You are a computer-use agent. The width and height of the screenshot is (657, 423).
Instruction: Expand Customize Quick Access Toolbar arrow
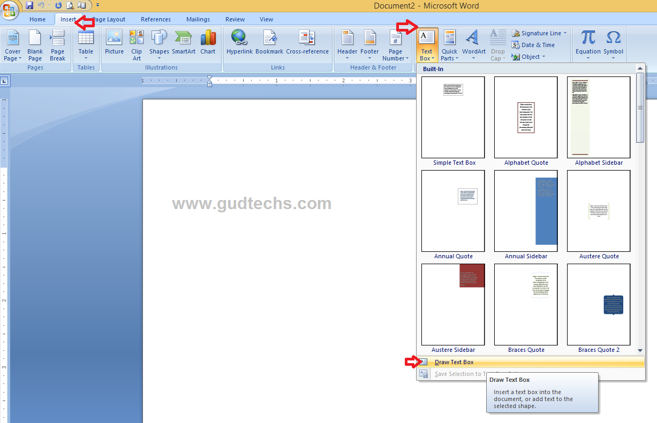(98, 5)
